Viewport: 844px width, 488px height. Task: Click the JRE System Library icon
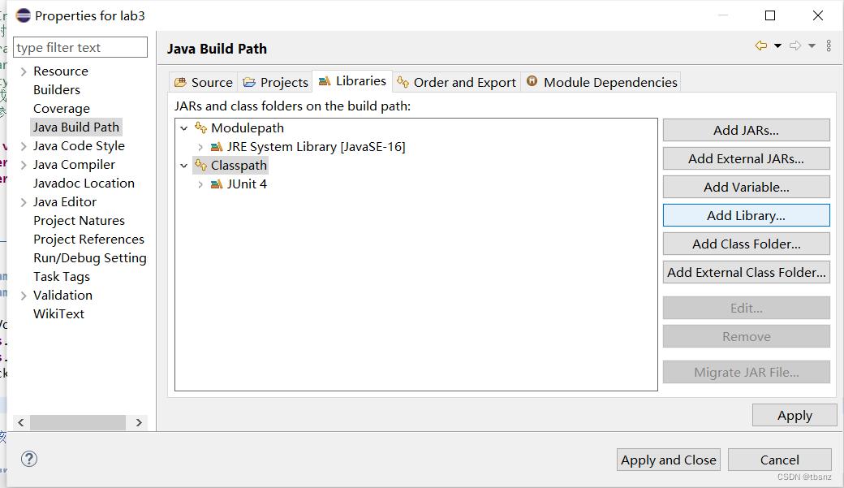217,146
